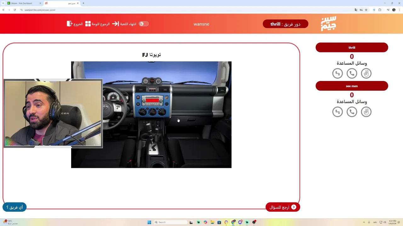Close the سين جيم tab
The width and height of the screenshot is (403, 226).
[77, 3]
